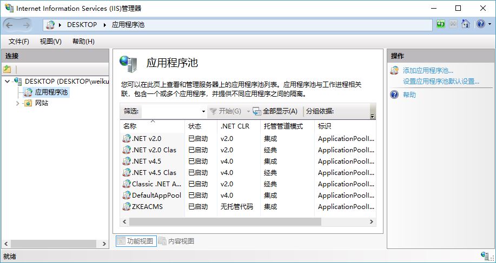Viewport: 496px width, 263px height.
Task: Select 应用程序池 in the connections tree
Action: tap(51, 92)
